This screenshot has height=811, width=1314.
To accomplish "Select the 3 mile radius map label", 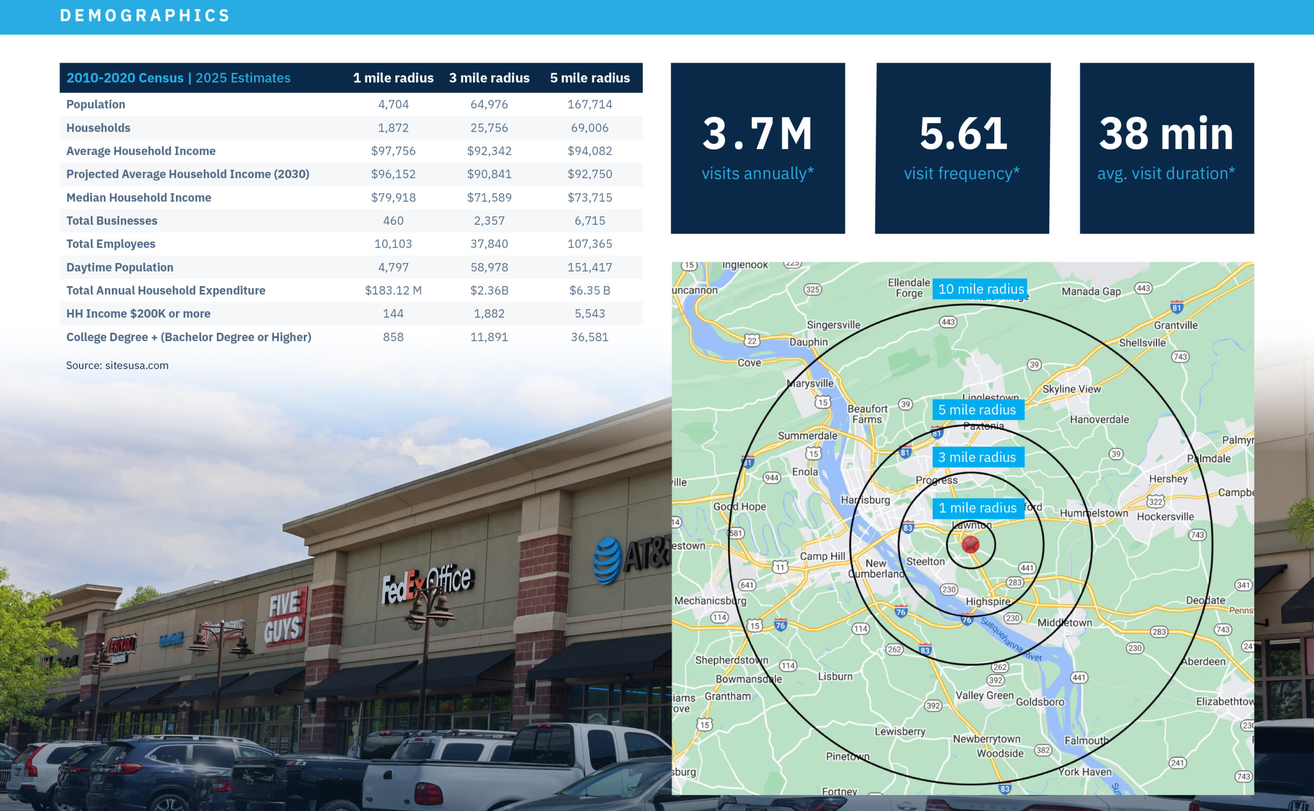I will (x=977, y=457).
